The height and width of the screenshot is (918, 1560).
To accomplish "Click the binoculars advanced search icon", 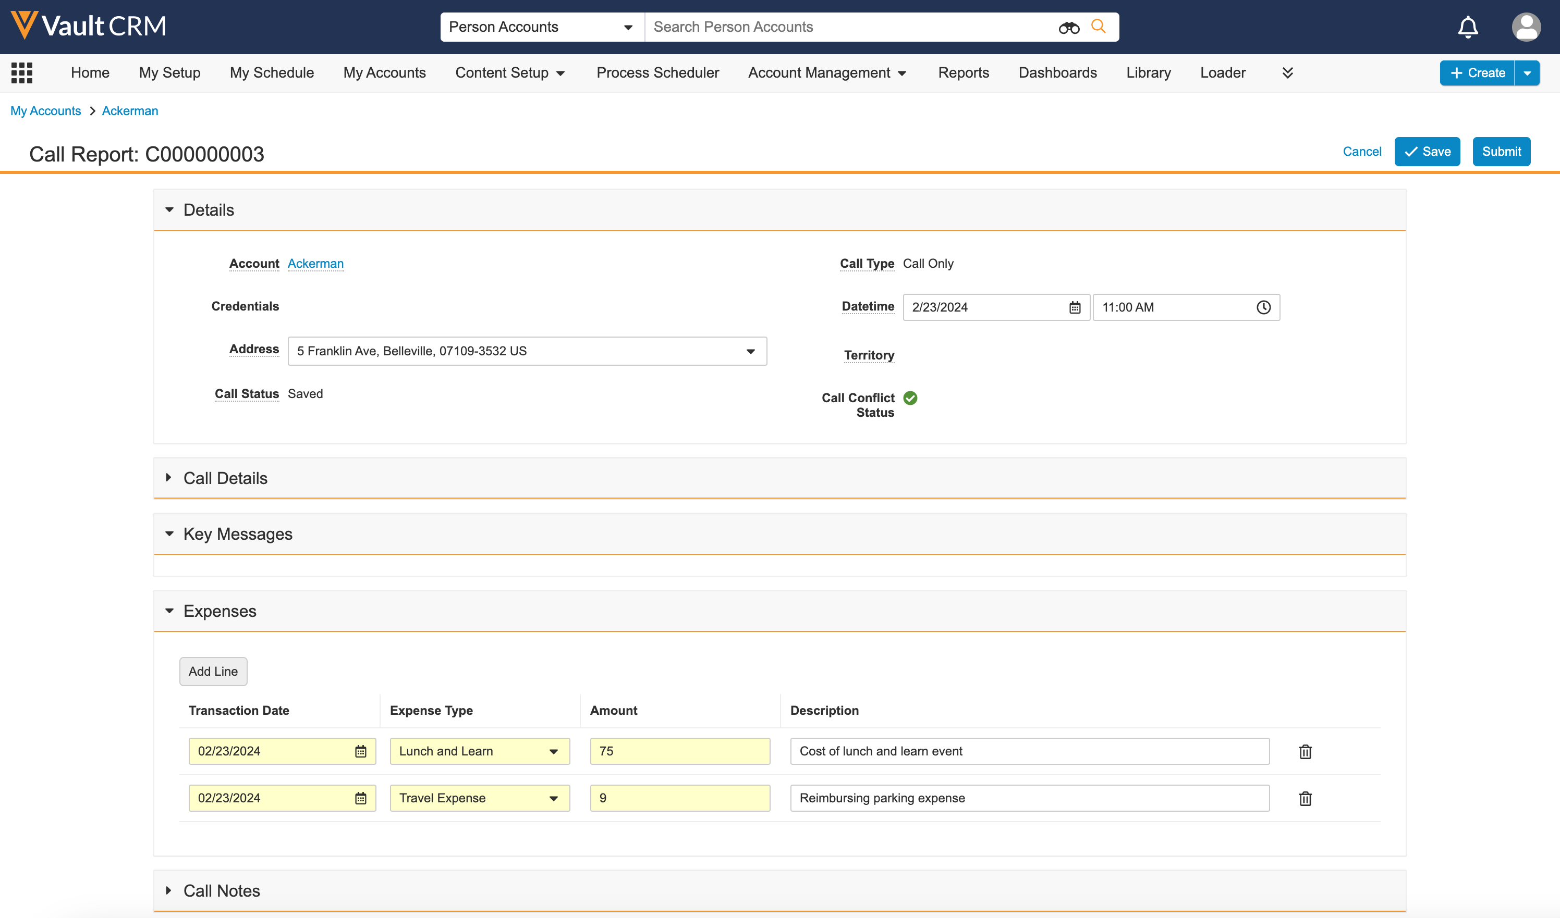I will [x=1068, y=27].
